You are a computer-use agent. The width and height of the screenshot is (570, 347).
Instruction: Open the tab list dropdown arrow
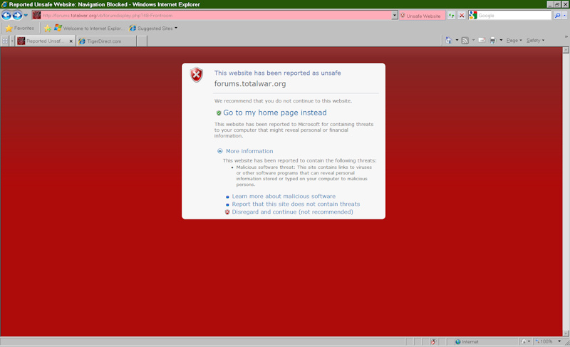pyautogui.click(x=12, y=41)
